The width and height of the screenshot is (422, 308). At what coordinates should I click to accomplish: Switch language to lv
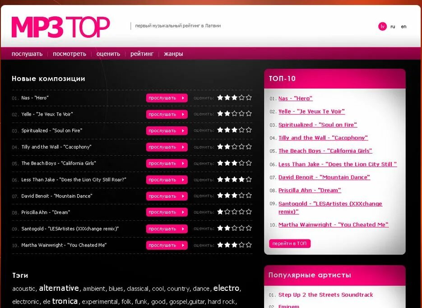tap(382, 26)
